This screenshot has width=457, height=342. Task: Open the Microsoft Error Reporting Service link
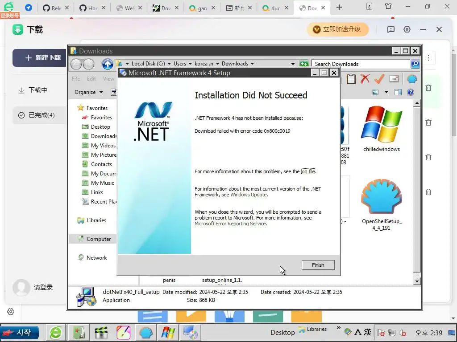(230, 224)
